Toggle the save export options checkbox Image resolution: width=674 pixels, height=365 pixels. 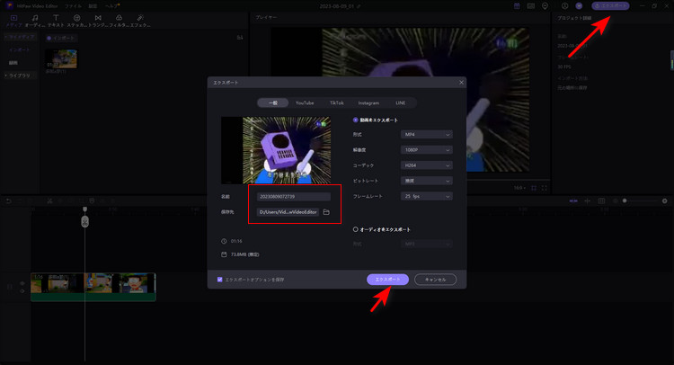point(220,280)
